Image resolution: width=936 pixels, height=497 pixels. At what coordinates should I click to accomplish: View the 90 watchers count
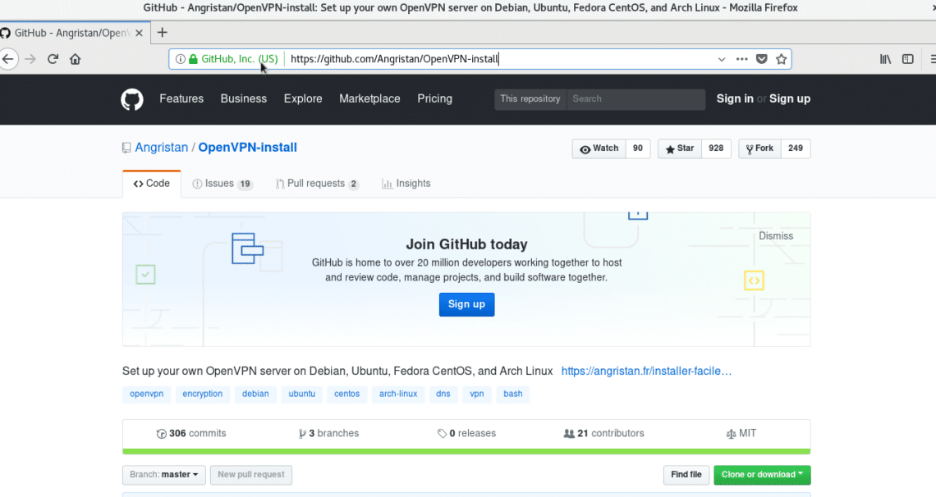(637, 148)
